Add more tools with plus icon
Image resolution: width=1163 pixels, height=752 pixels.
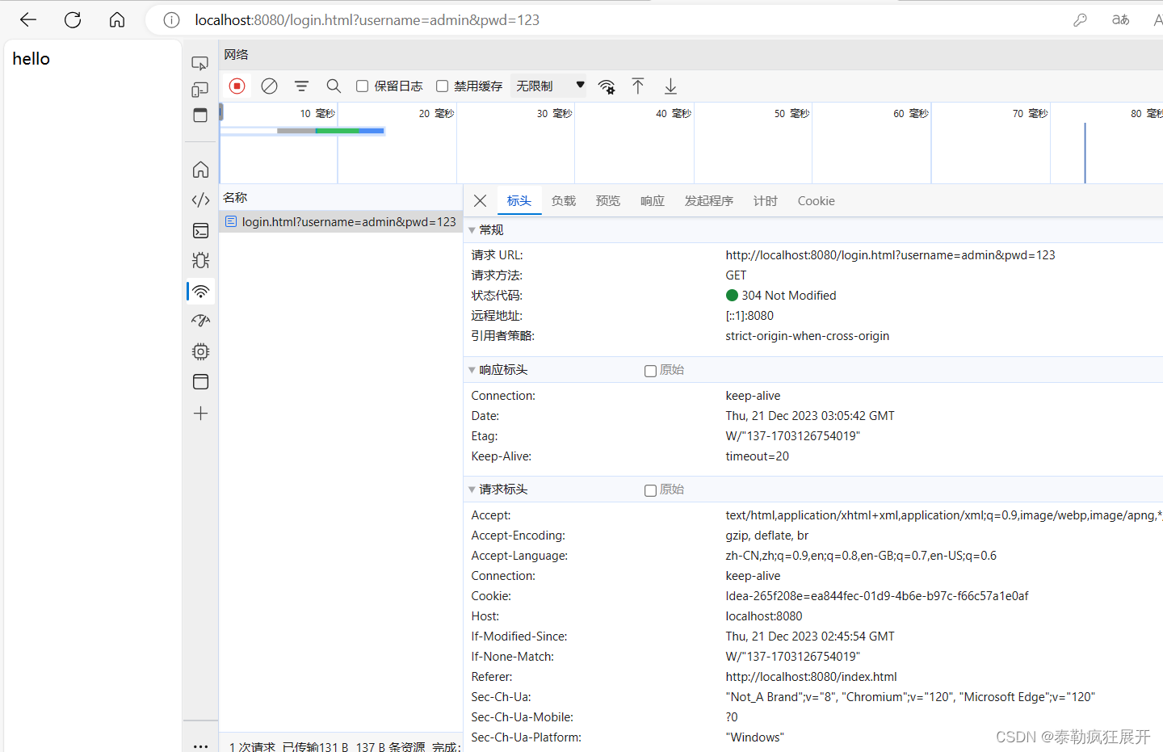click(200, 413)
